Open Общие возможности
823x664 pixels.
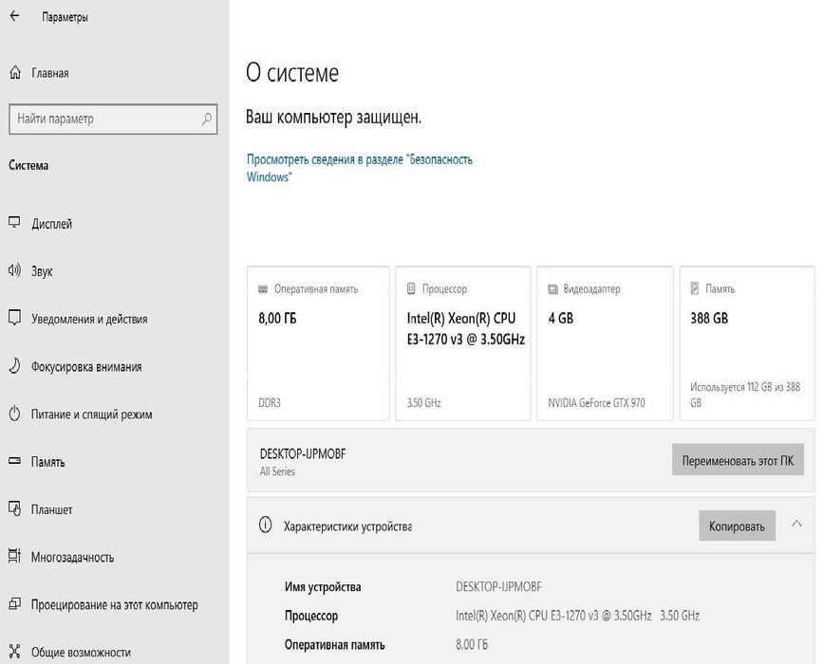(x=81, y=653)
